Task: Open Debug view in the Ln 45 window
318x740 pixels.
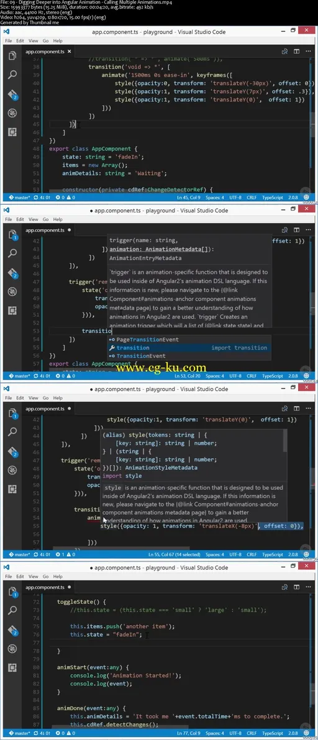Action: coord(12,113)
